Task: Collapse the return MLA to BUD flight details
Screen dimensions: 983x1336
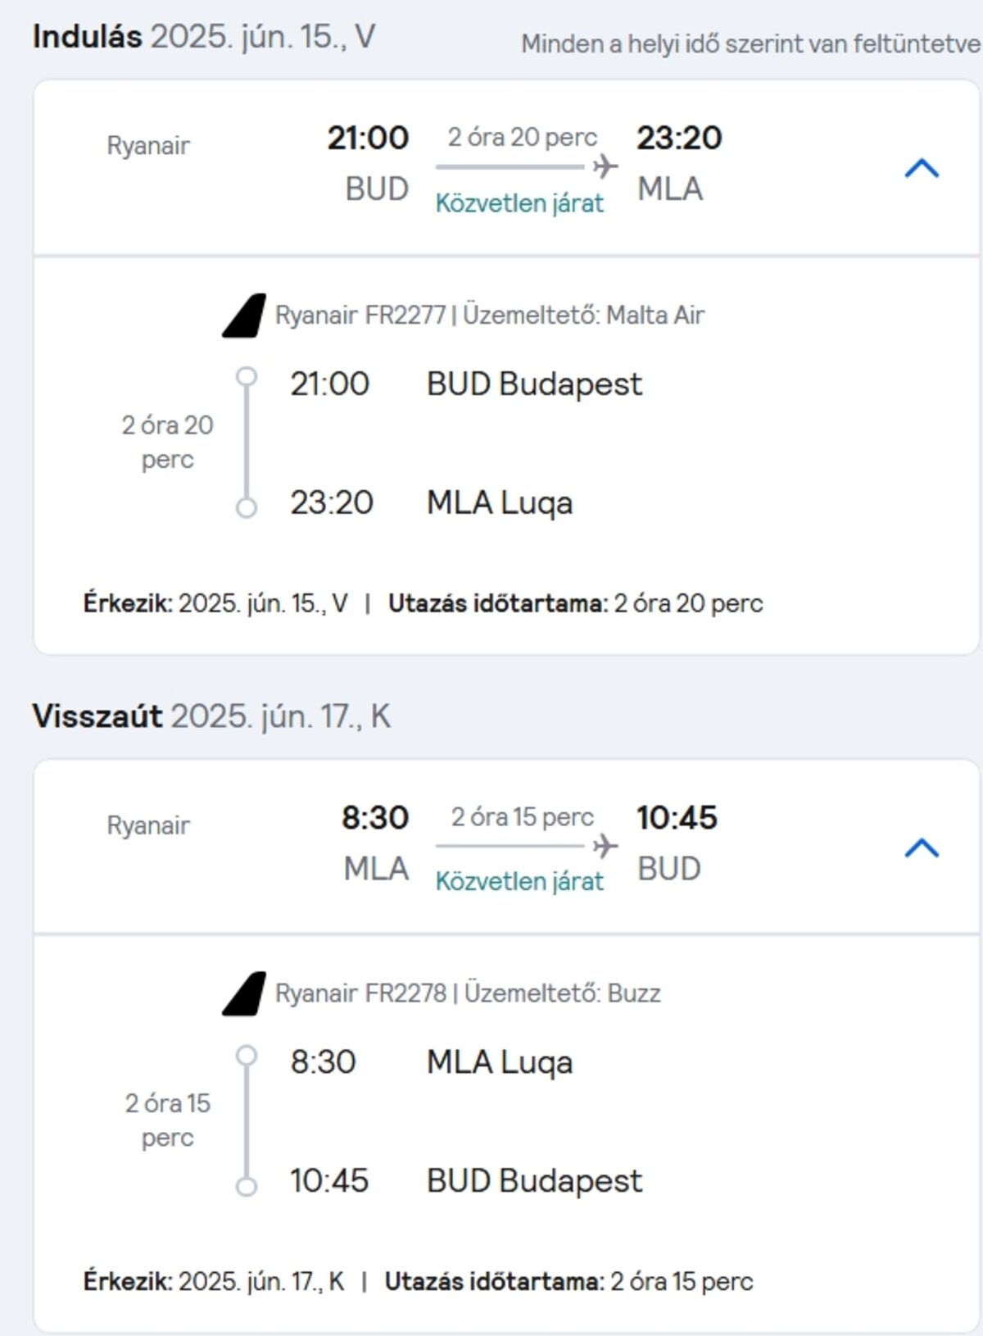Action: click(921, 848)
